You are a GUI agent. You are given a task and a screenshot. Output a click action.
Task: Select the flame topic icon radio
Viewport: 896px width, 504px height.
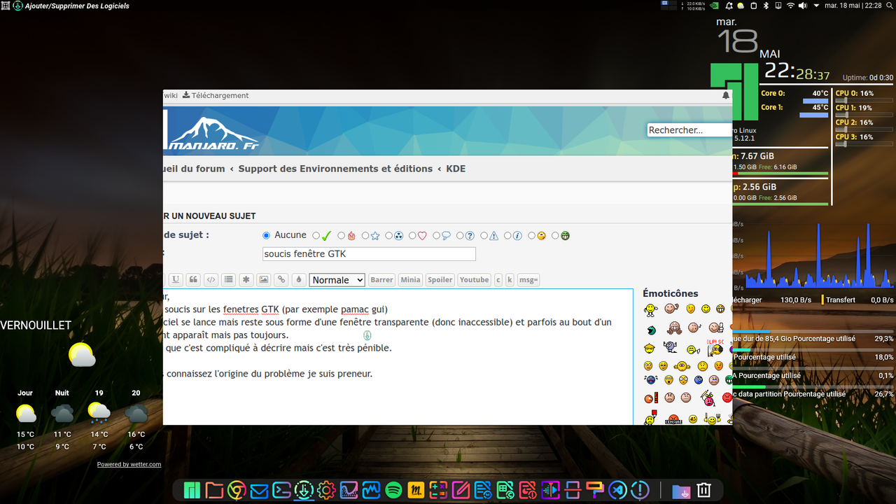[342, 236]
